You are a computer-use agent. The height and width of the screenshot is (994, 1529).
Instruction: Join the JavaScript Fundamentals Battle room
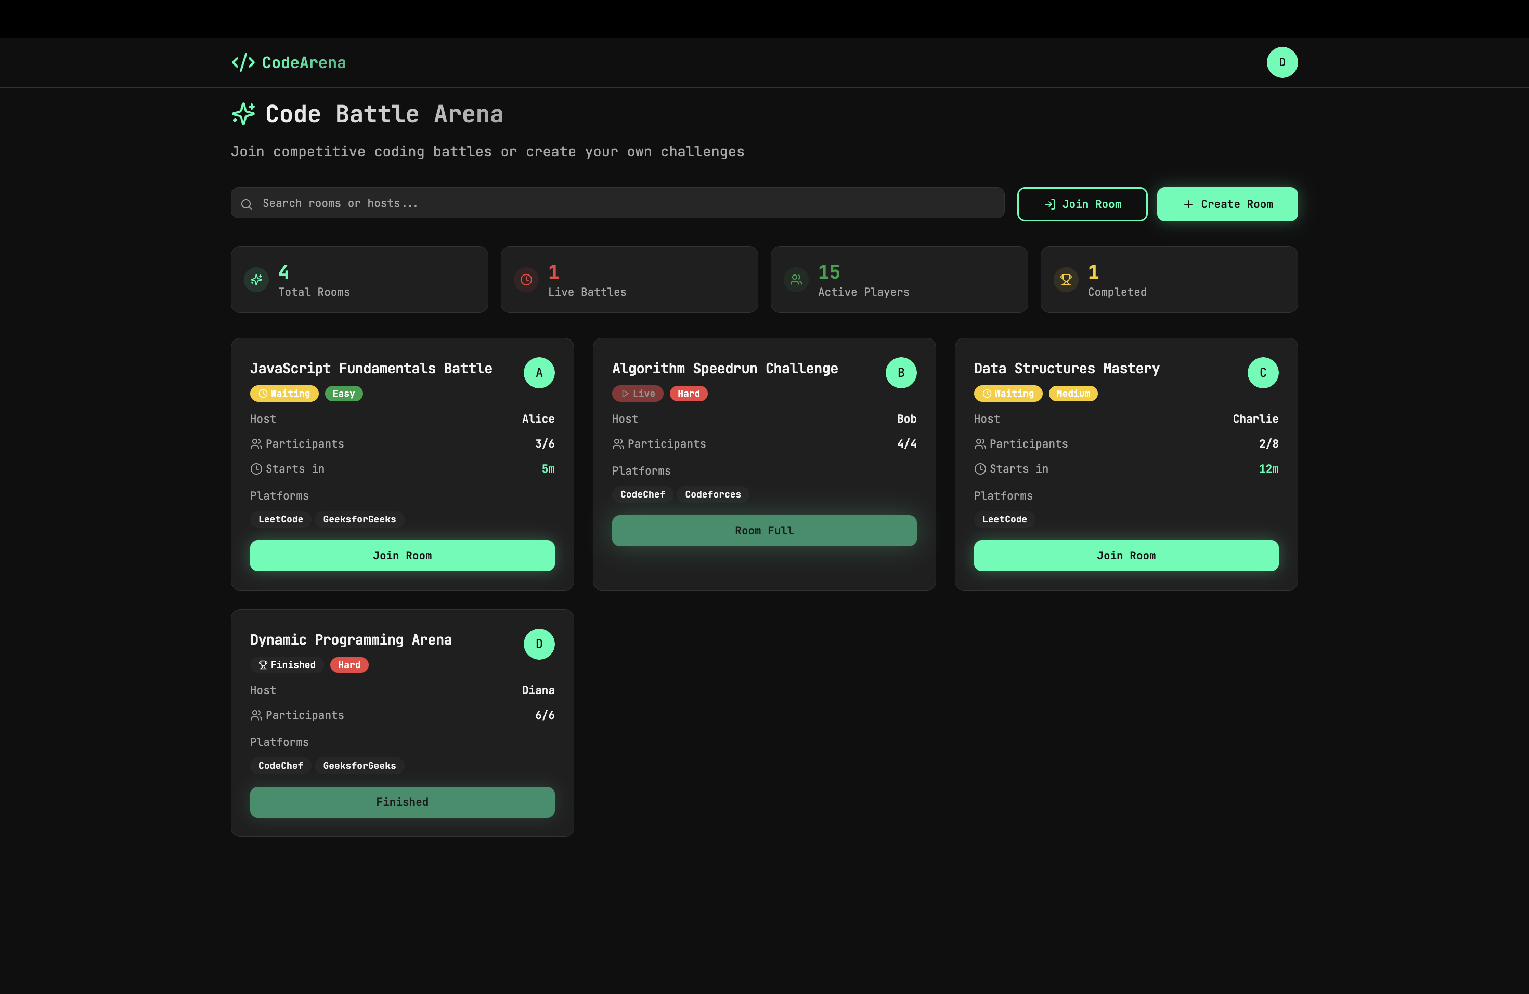[x=402, y=555]
